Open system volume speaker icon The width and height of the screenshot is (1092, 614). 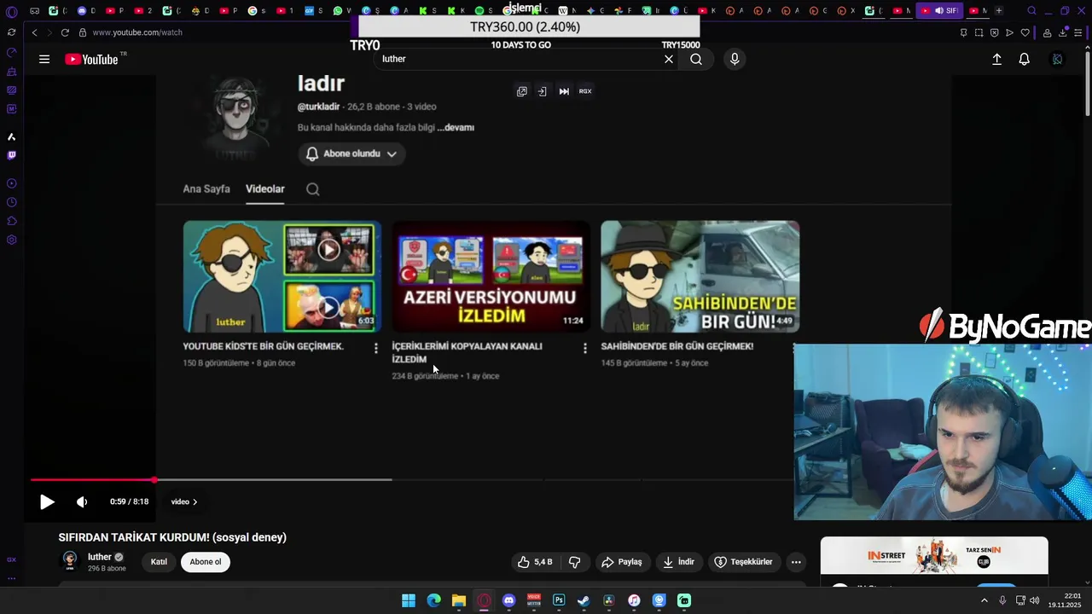click(1035, 600)
